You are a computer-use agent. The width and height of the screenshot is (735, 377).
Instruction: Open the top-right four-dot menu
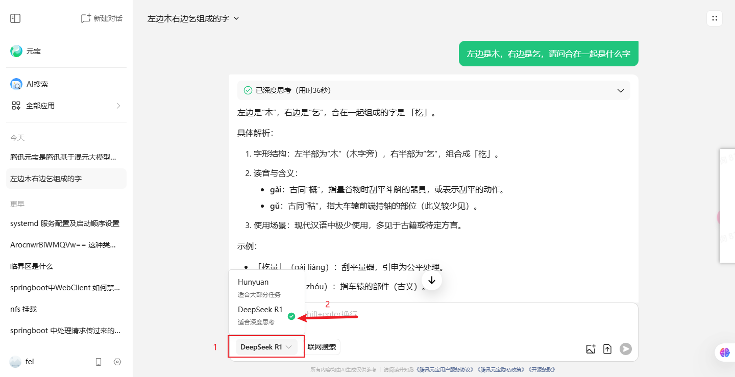(715, 18)
